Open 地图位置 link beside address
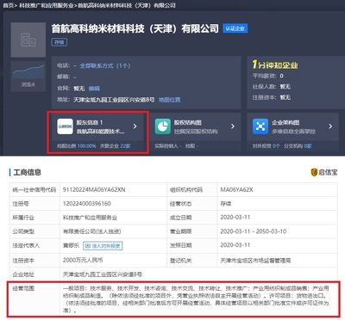The width and height of the screenshot is (345, 320). pyautogui.click(x=170, y=100)
